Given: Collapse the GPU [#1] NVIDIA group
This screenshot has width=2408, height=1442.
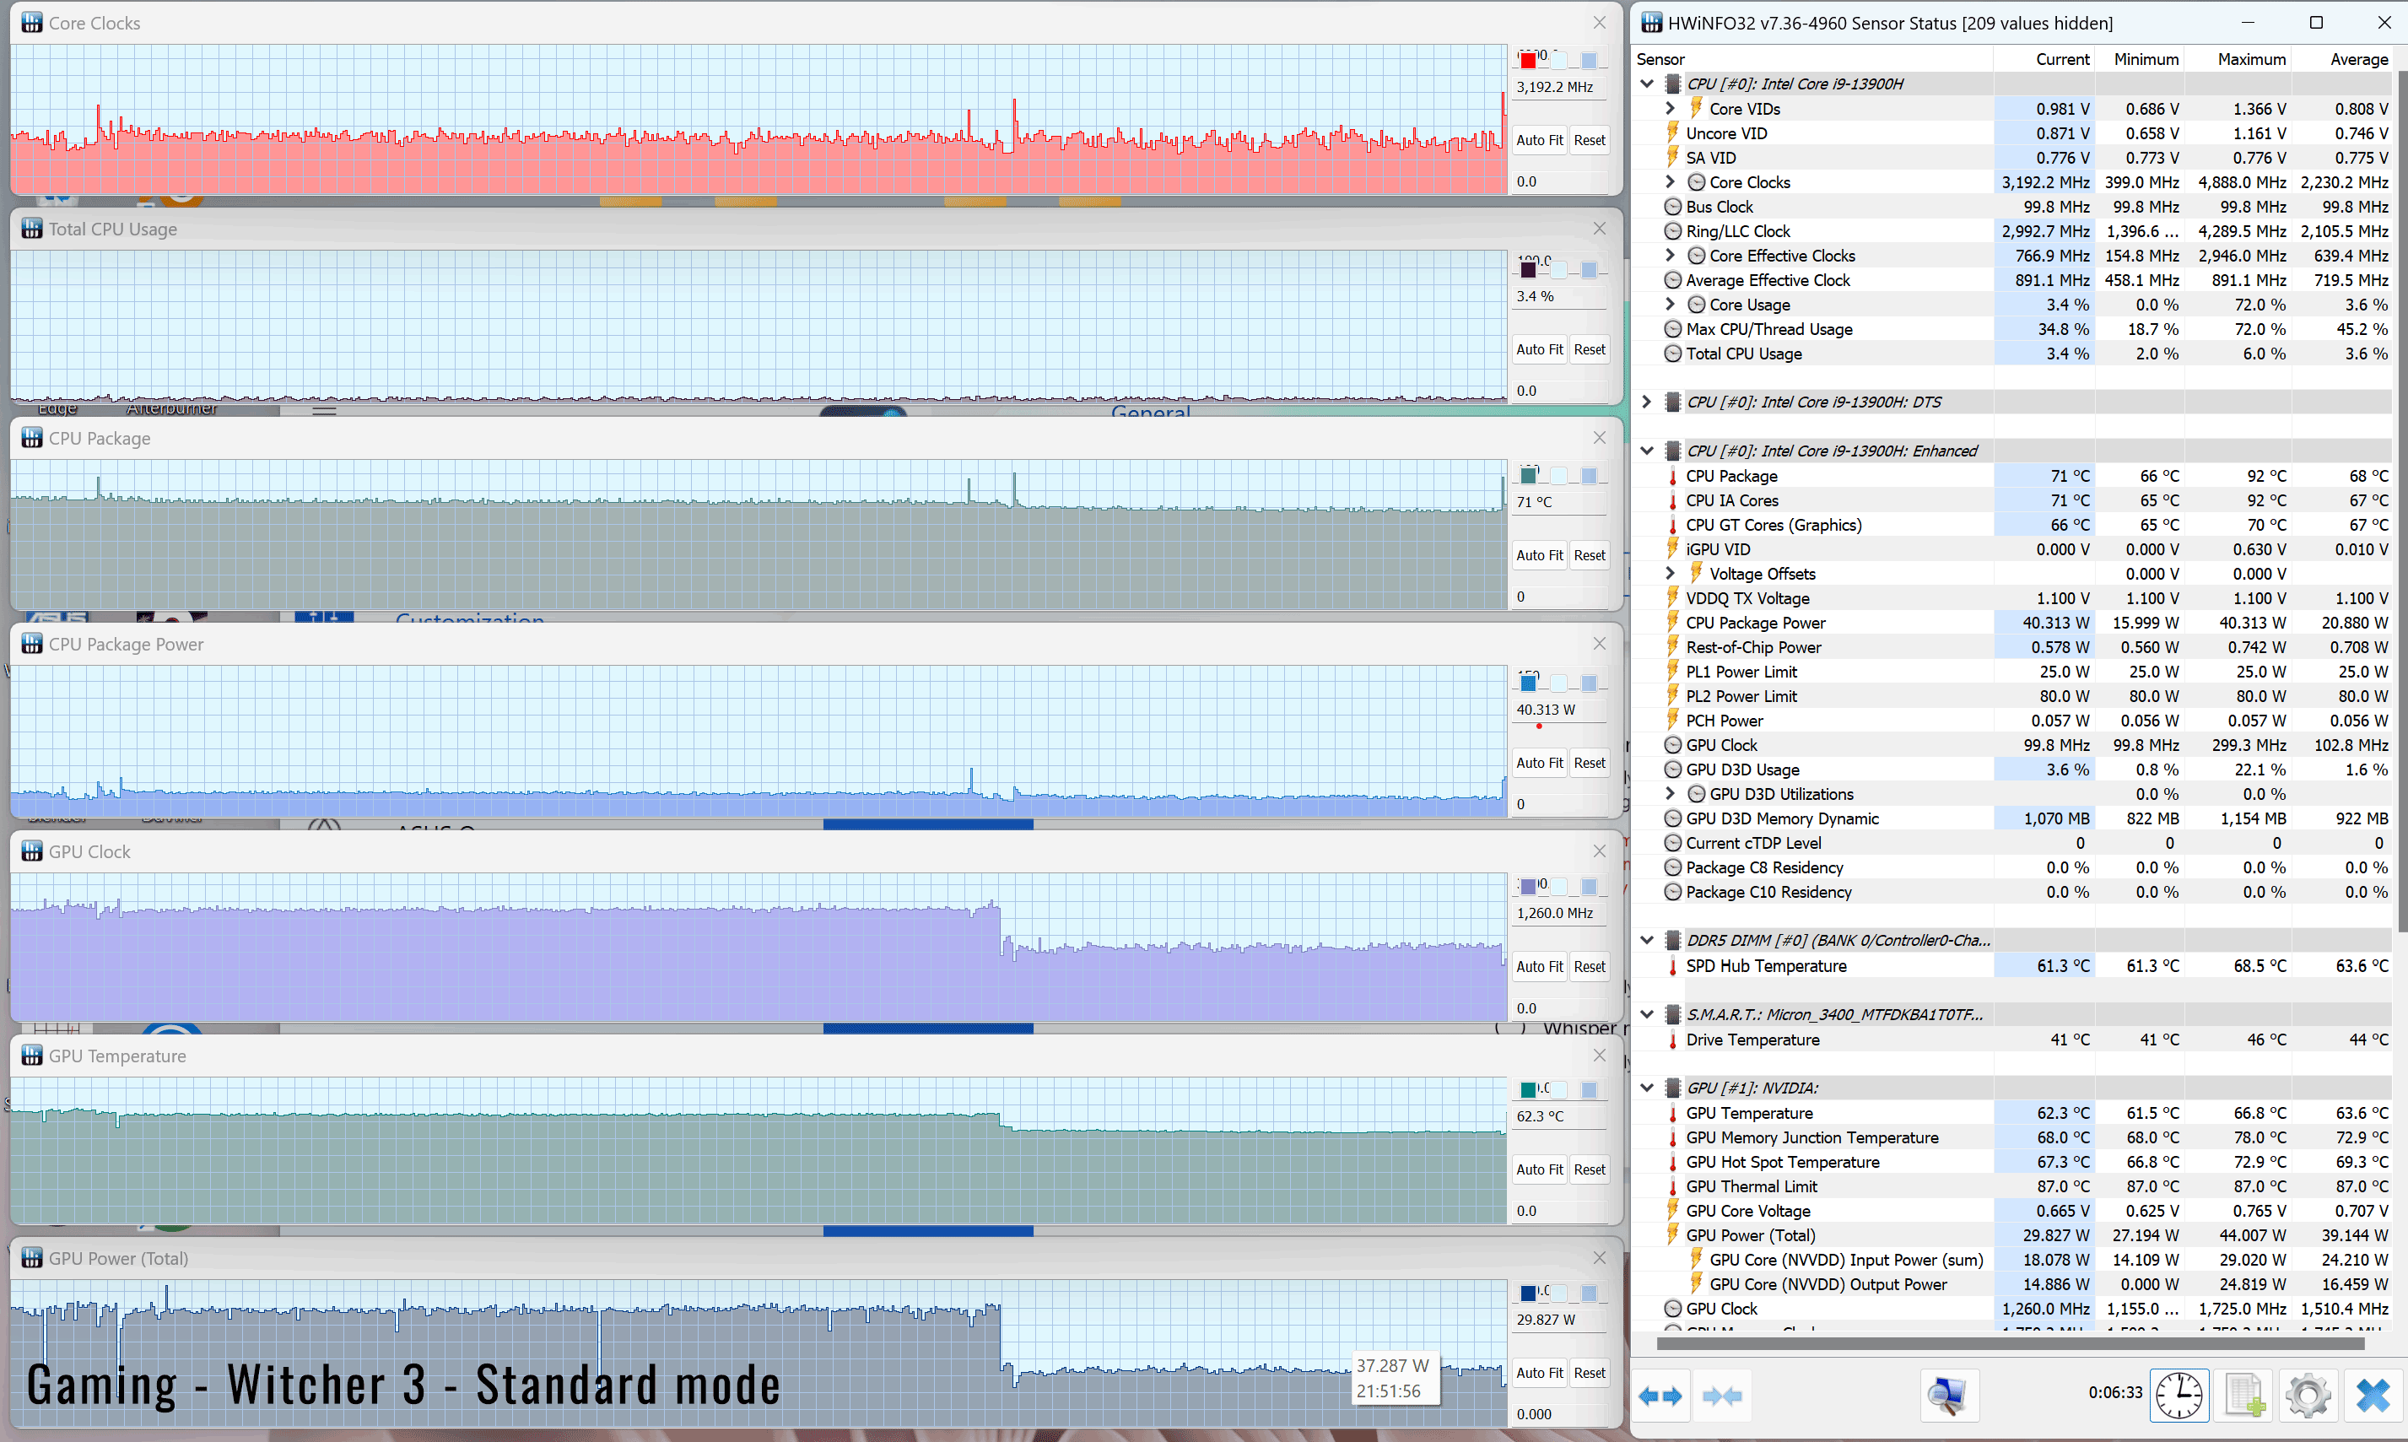Looking at the screenshot, I should [x=1648, y=1088].
